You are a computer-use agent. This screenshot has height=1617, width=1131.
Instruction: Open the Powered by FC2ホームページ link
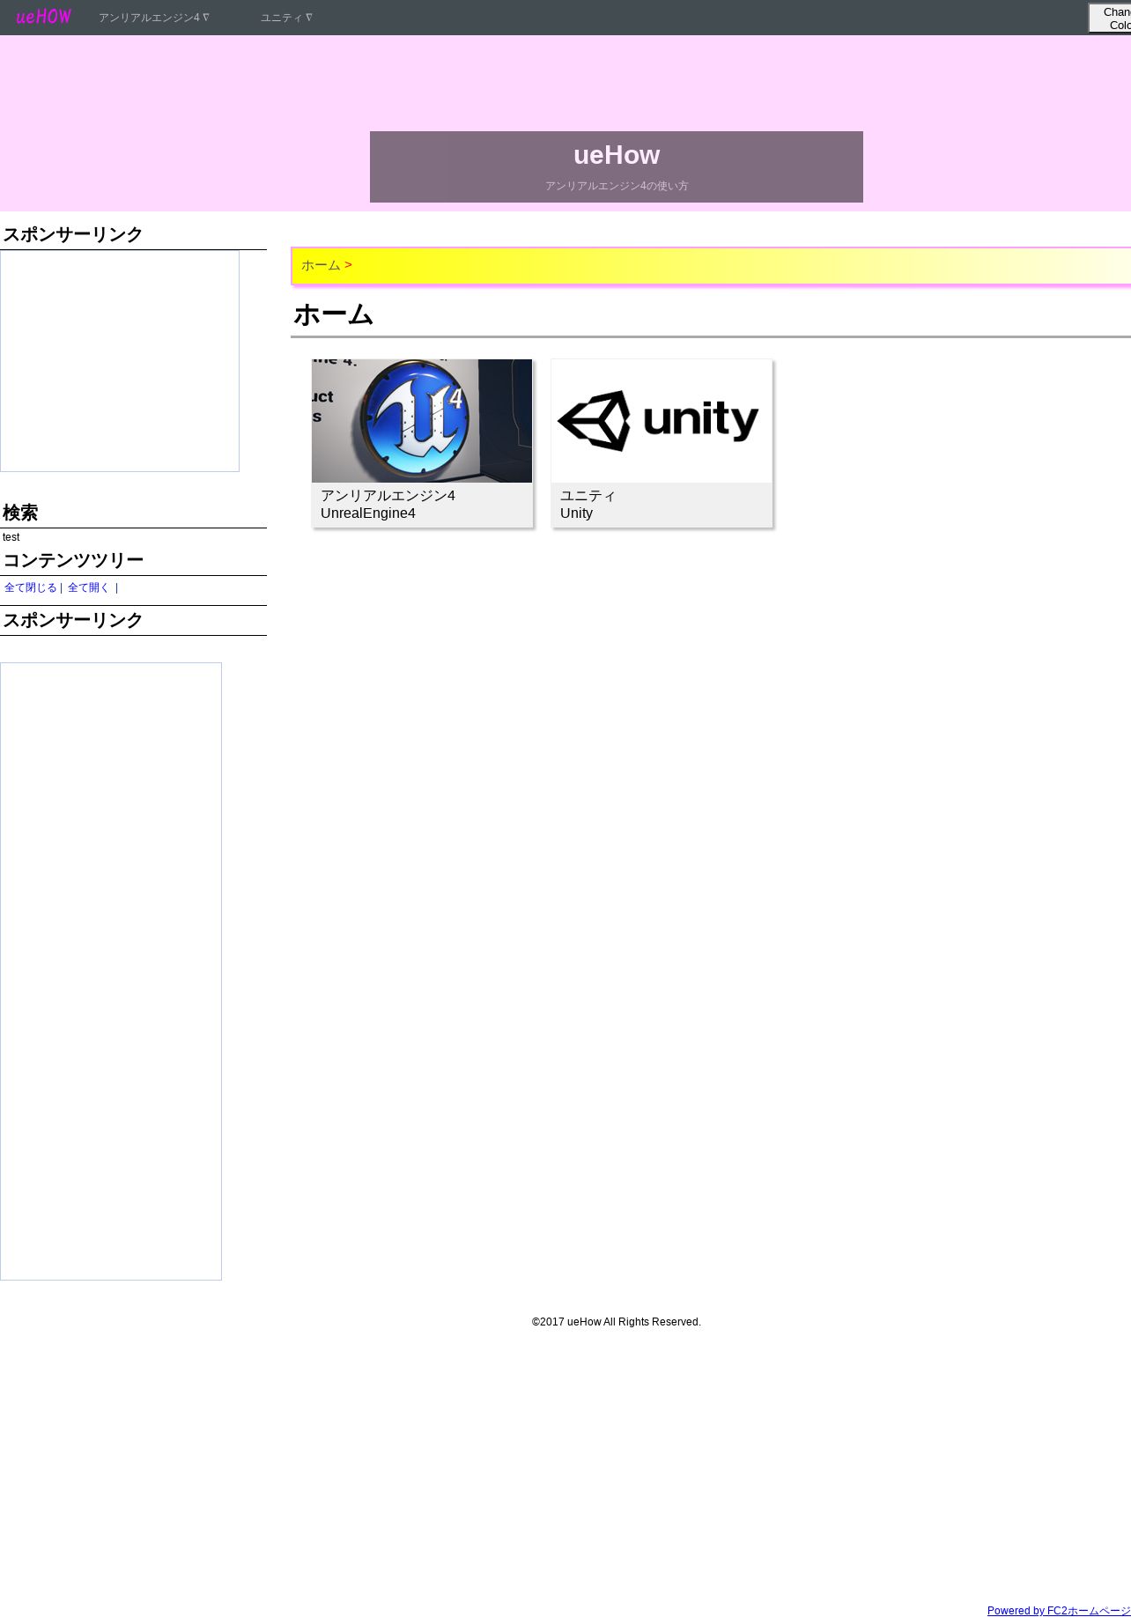pos(1059,1610)
